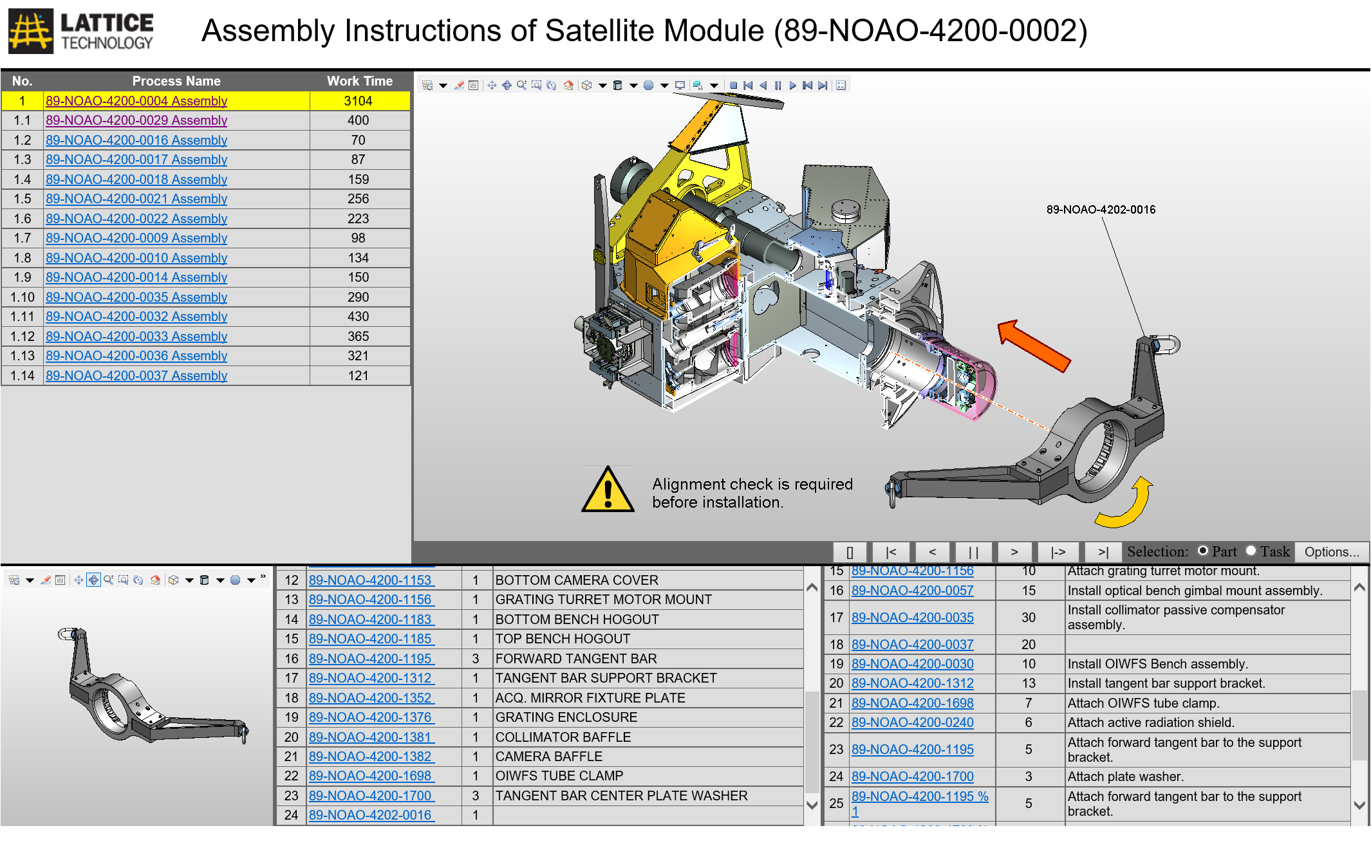Click the 'Work Time' column header
The width and height of the screenshot is (1371, 846).
point(359,81)
